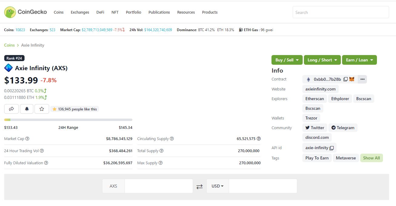396x206 pixels.
Task: Focus the Search input field
Action: click(341, 12)
